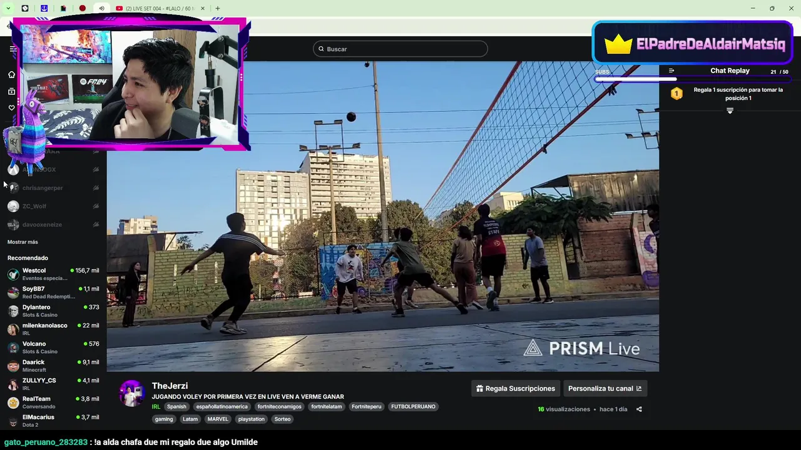Select the playstation tag
Viewport: 801px width, 450px height.
point(252,419)
